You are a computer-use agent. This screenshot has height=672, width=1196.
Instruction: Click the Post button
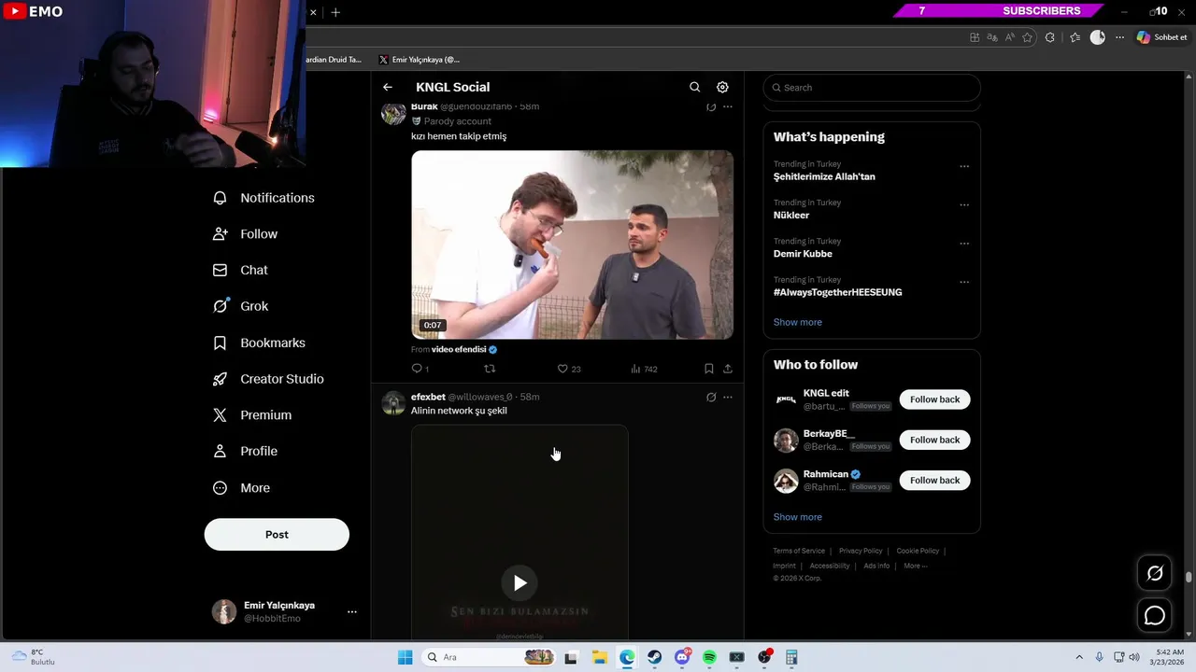tap(277, 535)
